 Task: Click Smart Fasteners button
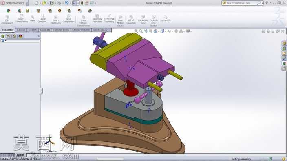point(55,20)
